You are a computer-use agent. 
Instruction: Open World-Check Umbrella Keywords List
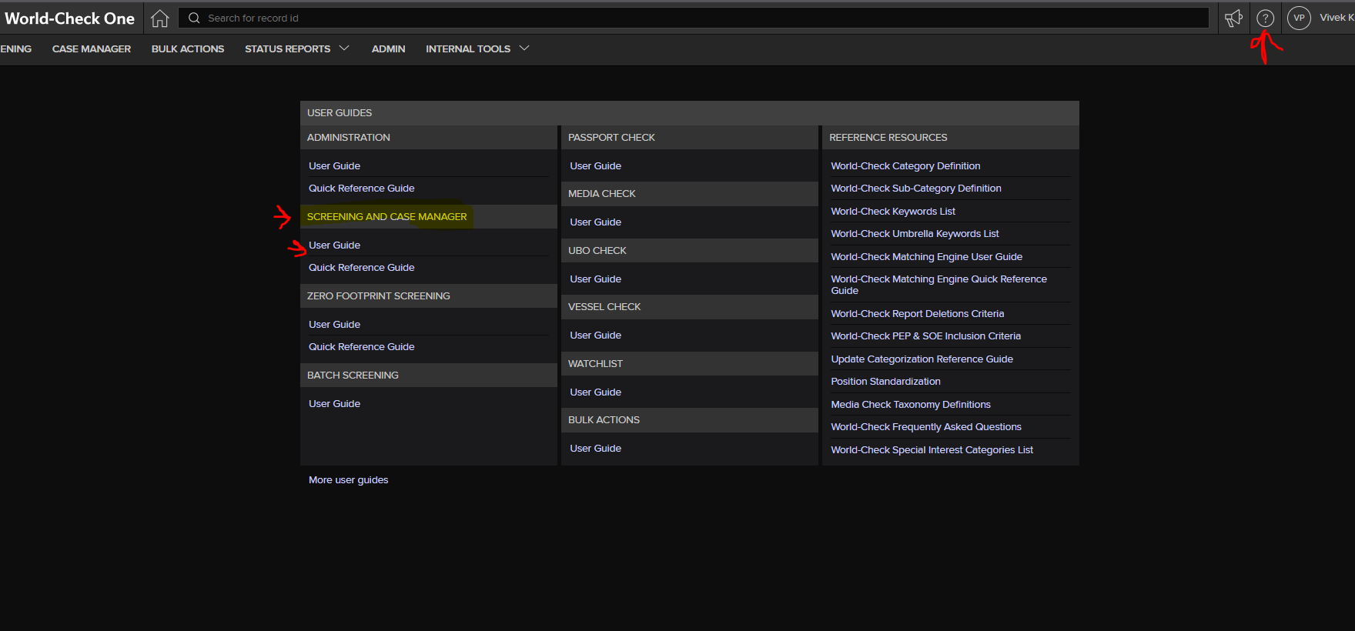pos(915,234)
